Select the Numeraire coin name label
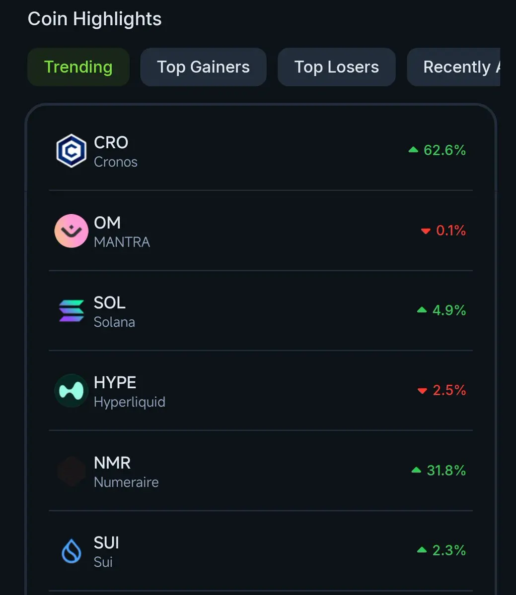The width and height of the screenshot is (516, 595). point(126,482)
